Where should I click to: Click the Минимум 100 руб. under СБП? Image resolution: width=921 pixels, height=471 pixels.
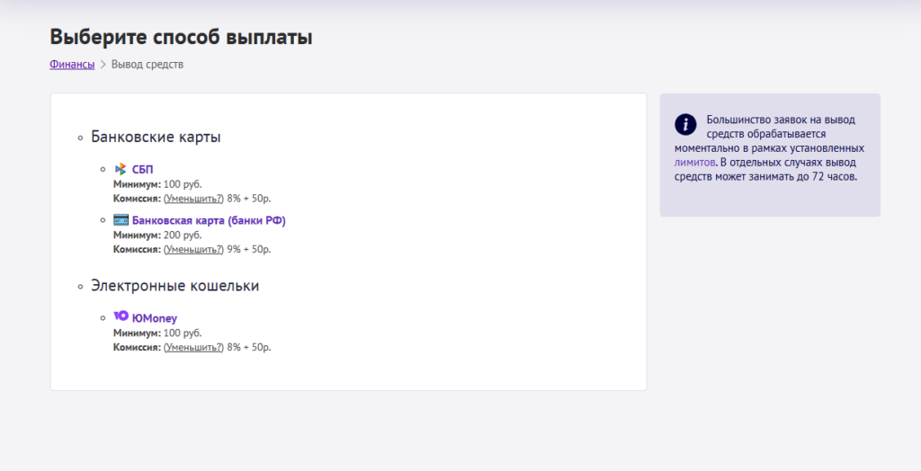pos(157,184)
